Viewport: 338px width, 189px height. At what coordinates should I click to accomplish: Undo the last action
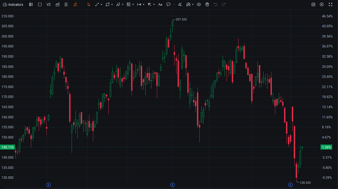click(215, 4)
